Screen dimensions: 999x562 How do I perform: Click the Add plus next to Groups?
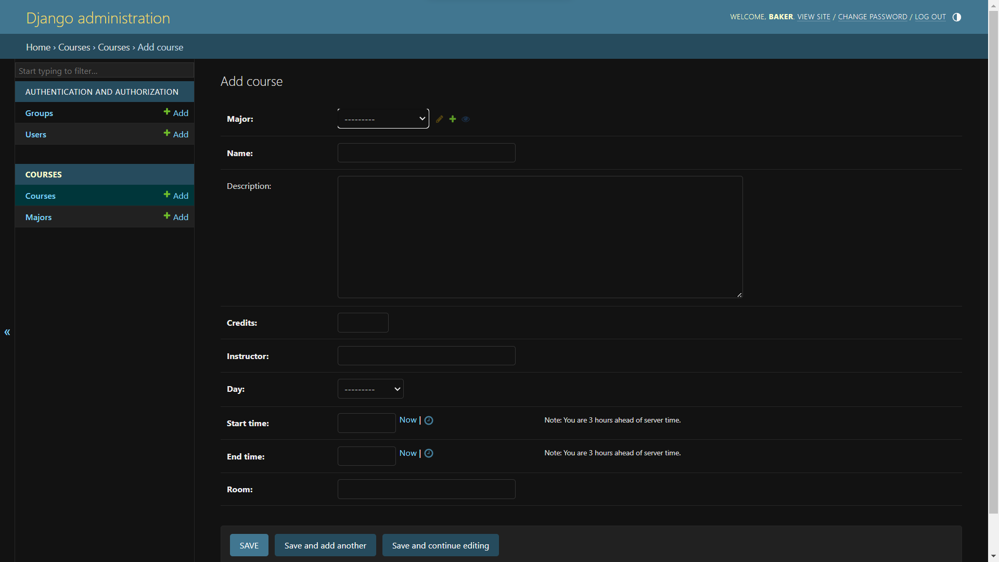(176, 113)
